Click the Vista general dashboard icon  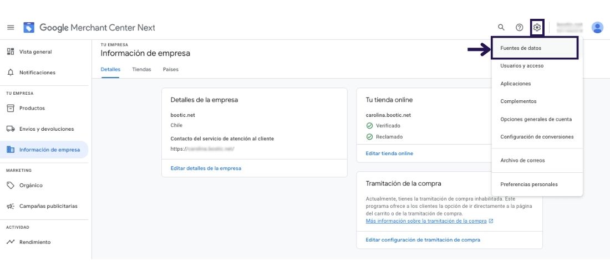[x=11, y=52]
